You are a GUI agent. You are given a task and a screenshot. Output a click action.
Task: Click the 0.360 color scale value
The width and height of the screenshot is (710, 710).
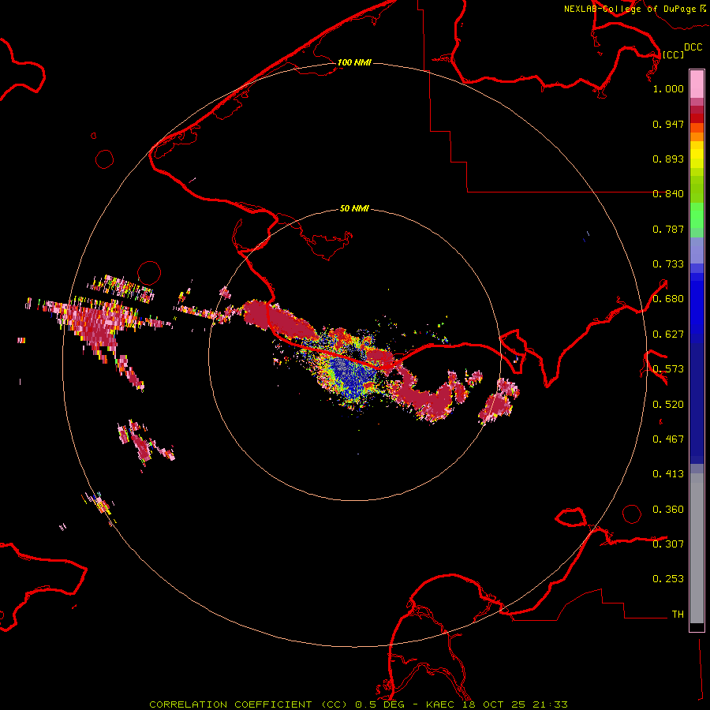[x=668, y=510]
